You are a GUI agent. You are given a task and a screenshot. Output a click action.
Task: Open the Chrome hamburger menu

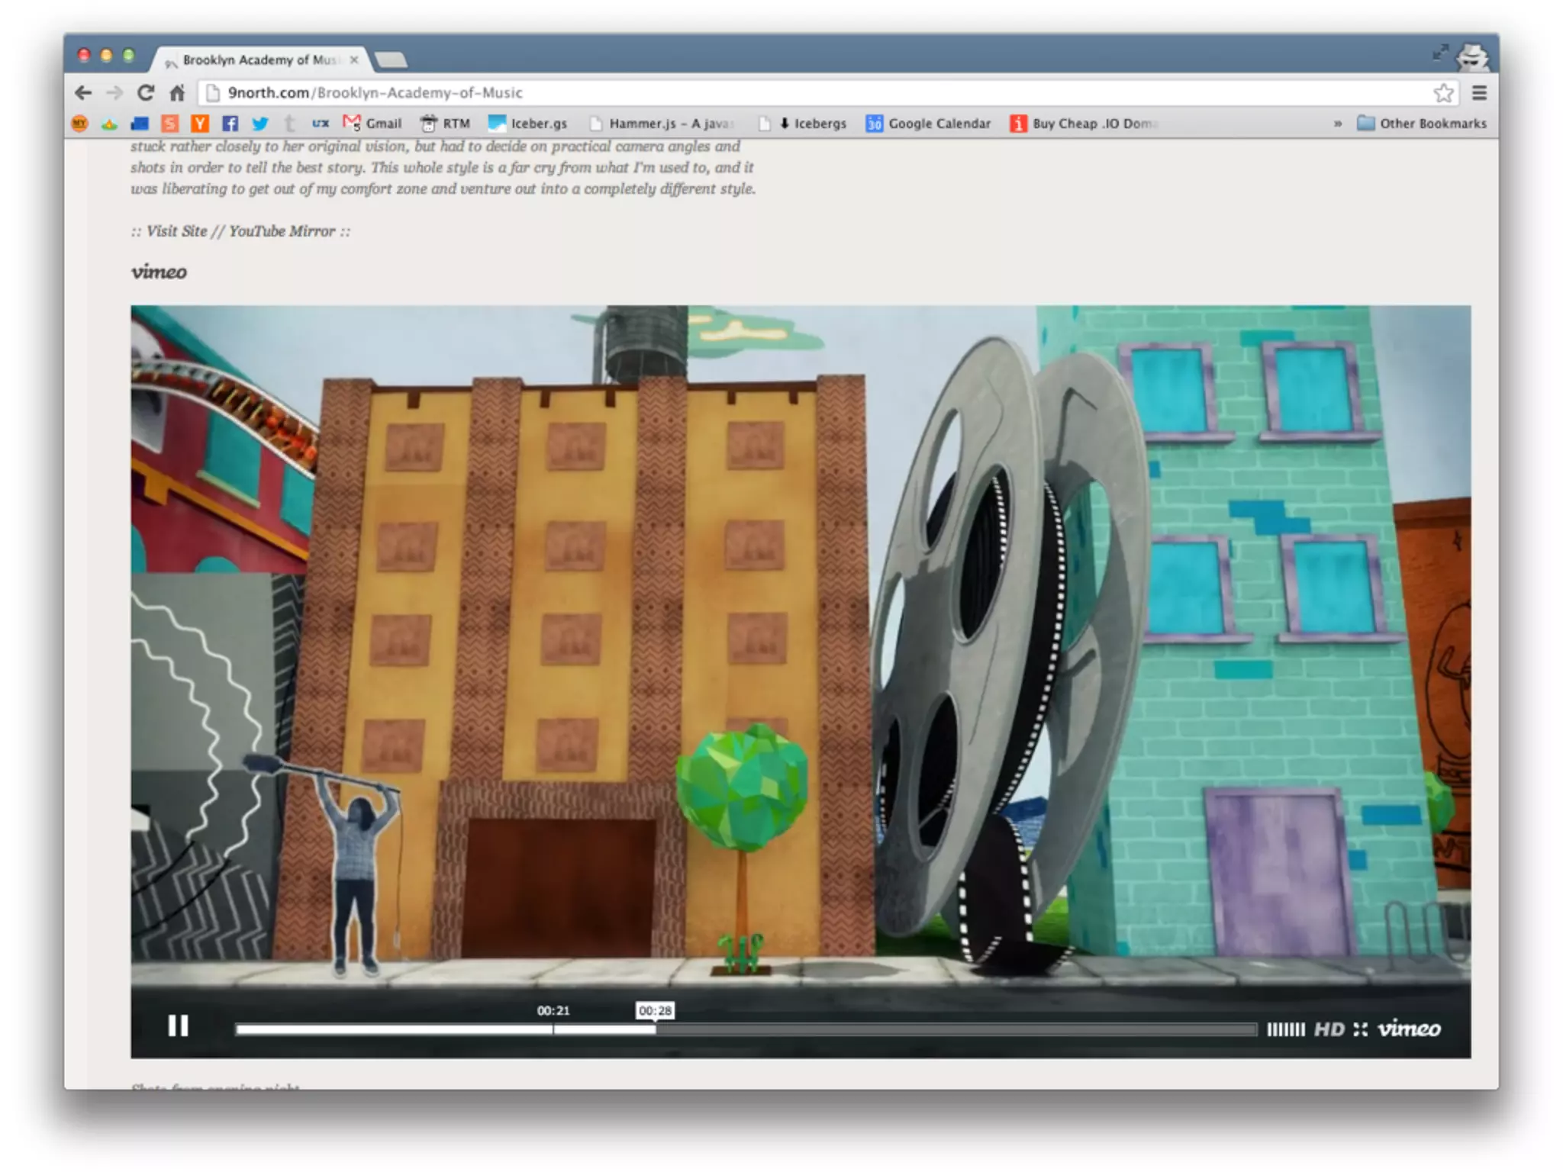1479,93
